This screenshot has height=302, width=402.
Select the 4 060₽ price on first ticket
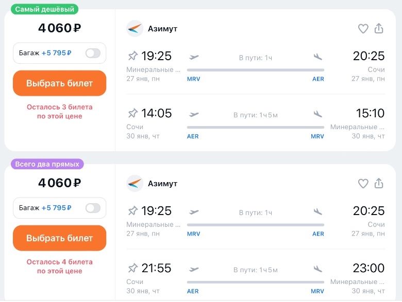pyautogui.click(x=59, y=28)
